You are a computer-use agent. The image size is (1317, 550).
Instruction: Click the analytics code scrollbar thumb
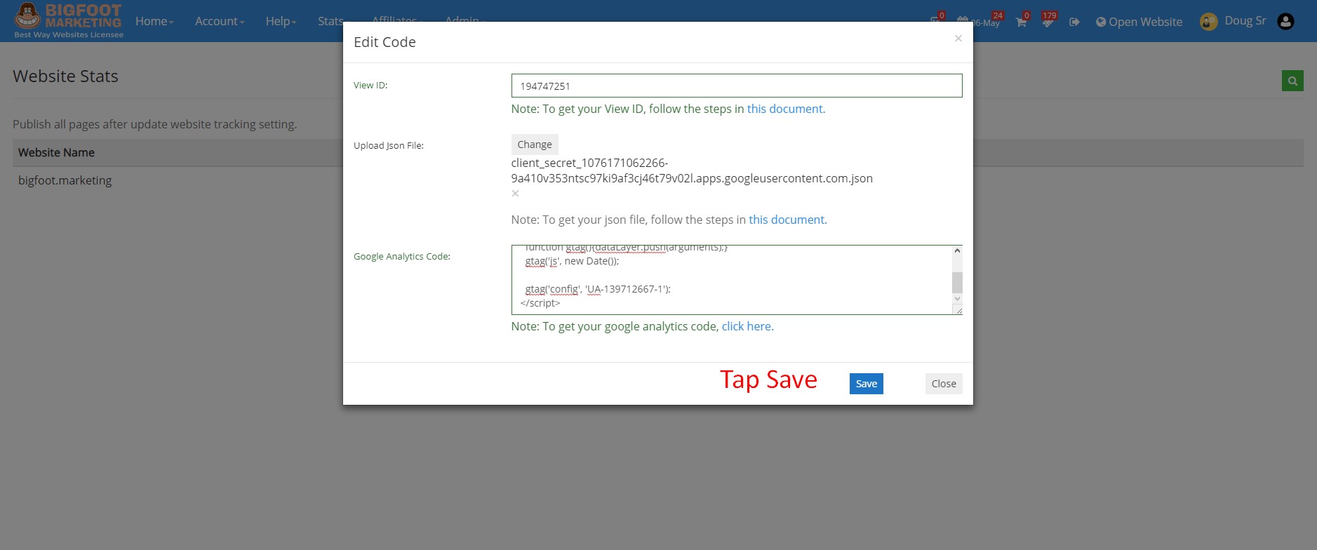click(957, 282)
